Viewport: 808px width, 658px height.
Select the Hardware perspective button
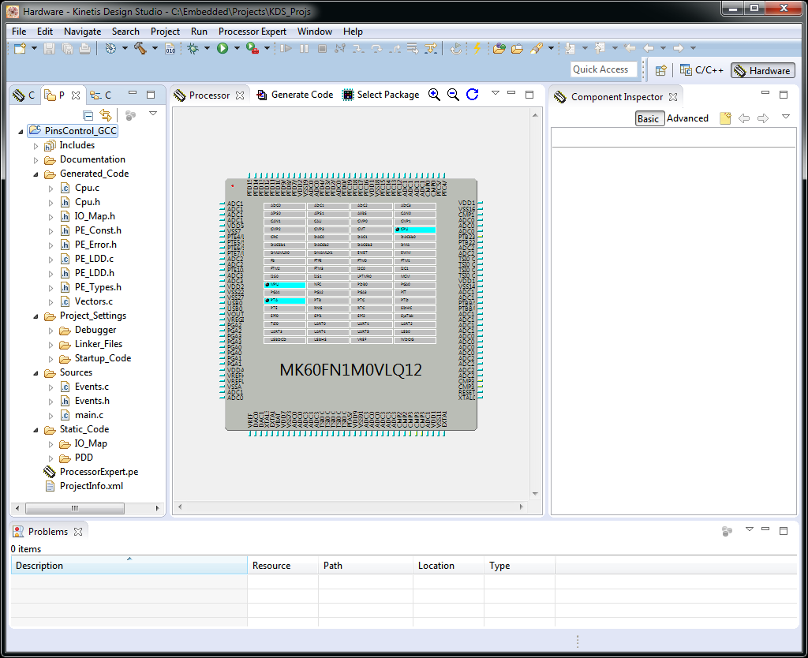(761, 70)
